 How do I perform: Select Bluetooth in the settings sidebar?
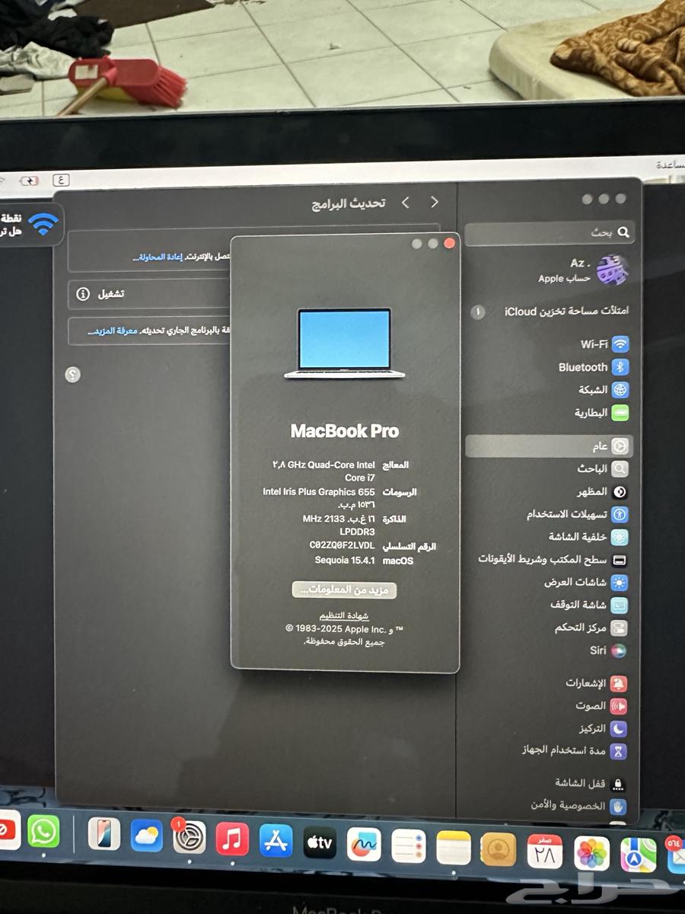[x=594, y=367]
